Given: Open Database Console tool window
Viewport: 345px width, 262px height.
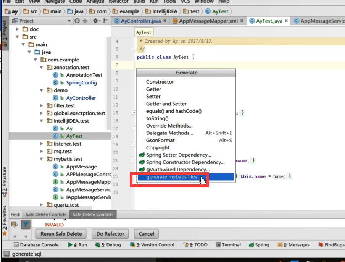Looking at the screenshot, I should 36,245.
